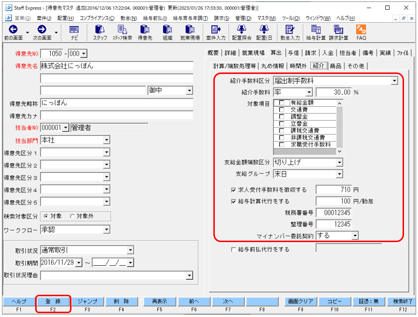Open the 得意先 toolbar icon
The image size is (418, 317).
tap(145, 29)
